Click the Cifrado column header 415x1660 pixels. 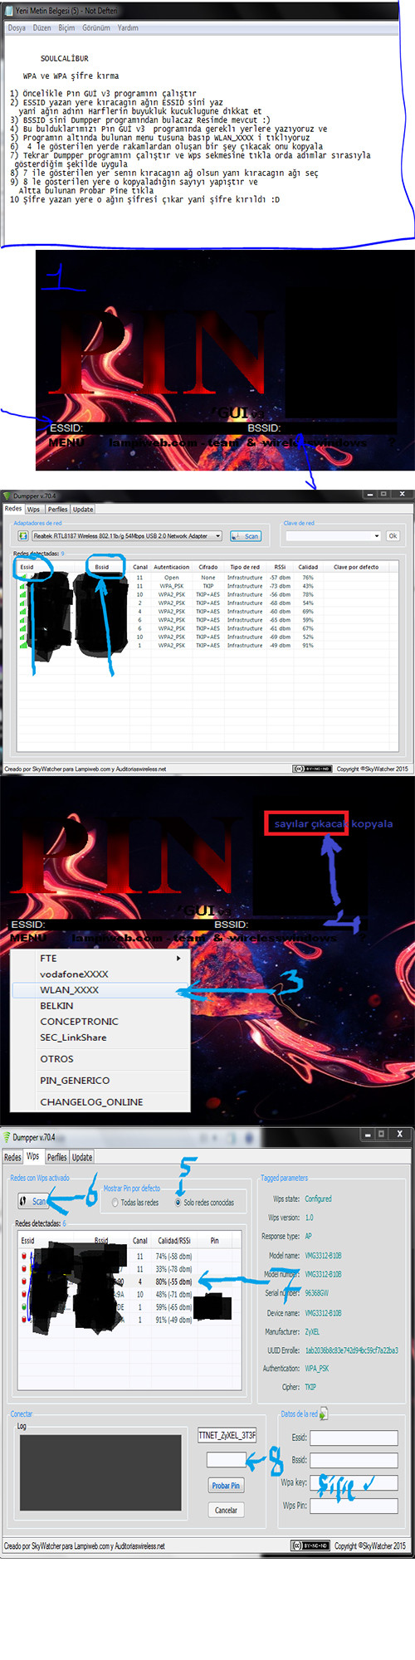click(208, 567)
